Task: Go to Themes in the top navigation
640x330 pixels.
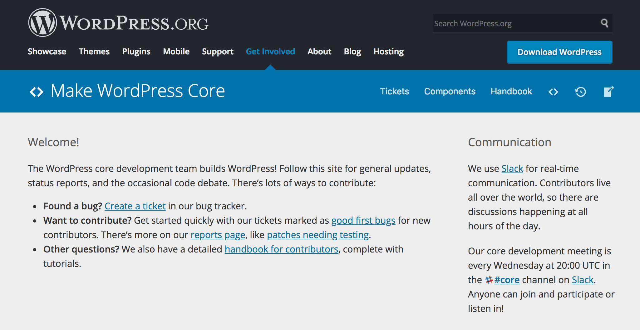Action: coord(94,52)
